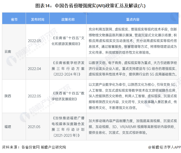Select the 福建 province cell
The height and width of the screenshot is (153, 181).
coord(8,126)
